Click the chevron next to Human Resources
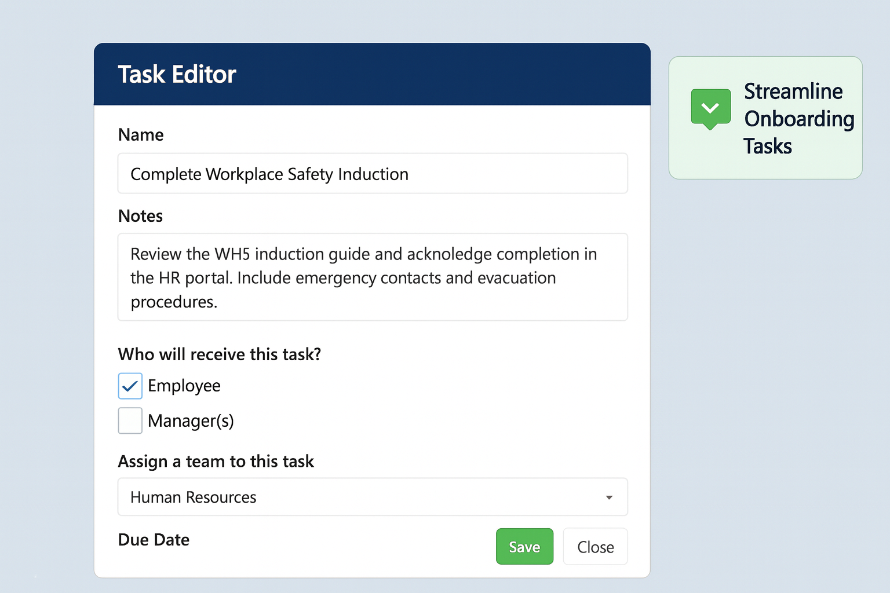890x593 pixels. tap(609, 497)
